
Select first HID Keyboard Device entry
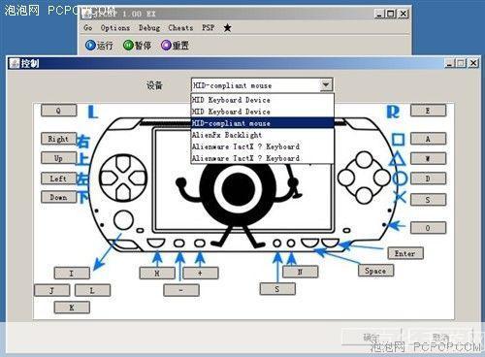click(262, 100)
